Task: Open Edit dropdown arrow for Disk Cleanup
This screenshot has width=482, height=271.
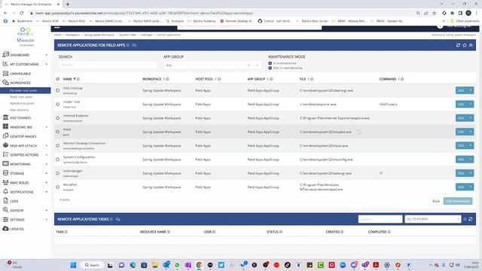Action: click(470, 90)
